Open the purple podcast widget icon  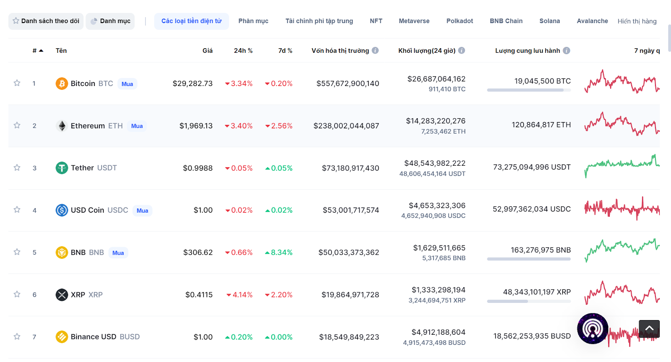click(x=593, y=328)
